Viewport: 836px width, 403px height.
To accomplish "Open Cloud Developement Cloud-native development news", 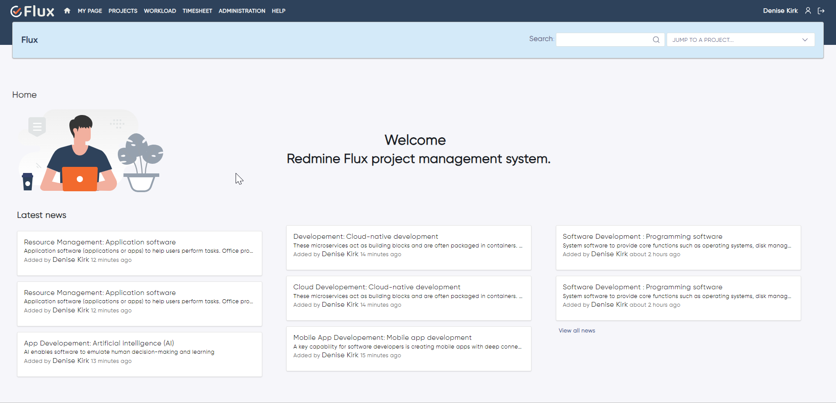I will (x=377, y=287).
